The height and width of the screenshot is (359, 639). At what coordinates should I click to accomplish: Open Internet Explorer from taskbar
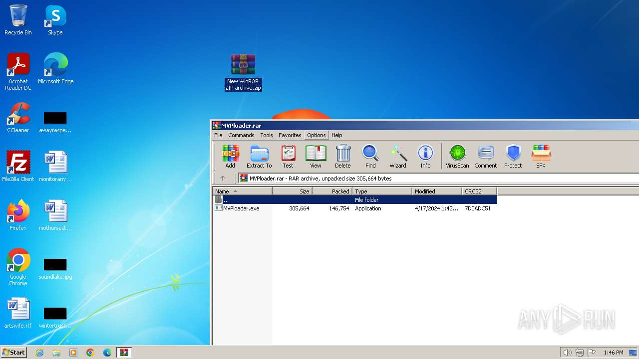click(39, 353)
